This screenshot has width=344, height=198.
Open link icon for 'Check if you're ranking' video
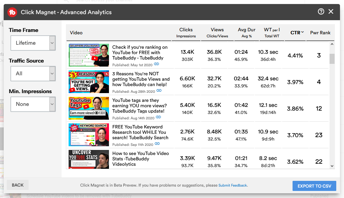pyautogui.click(x=156, y=64)
